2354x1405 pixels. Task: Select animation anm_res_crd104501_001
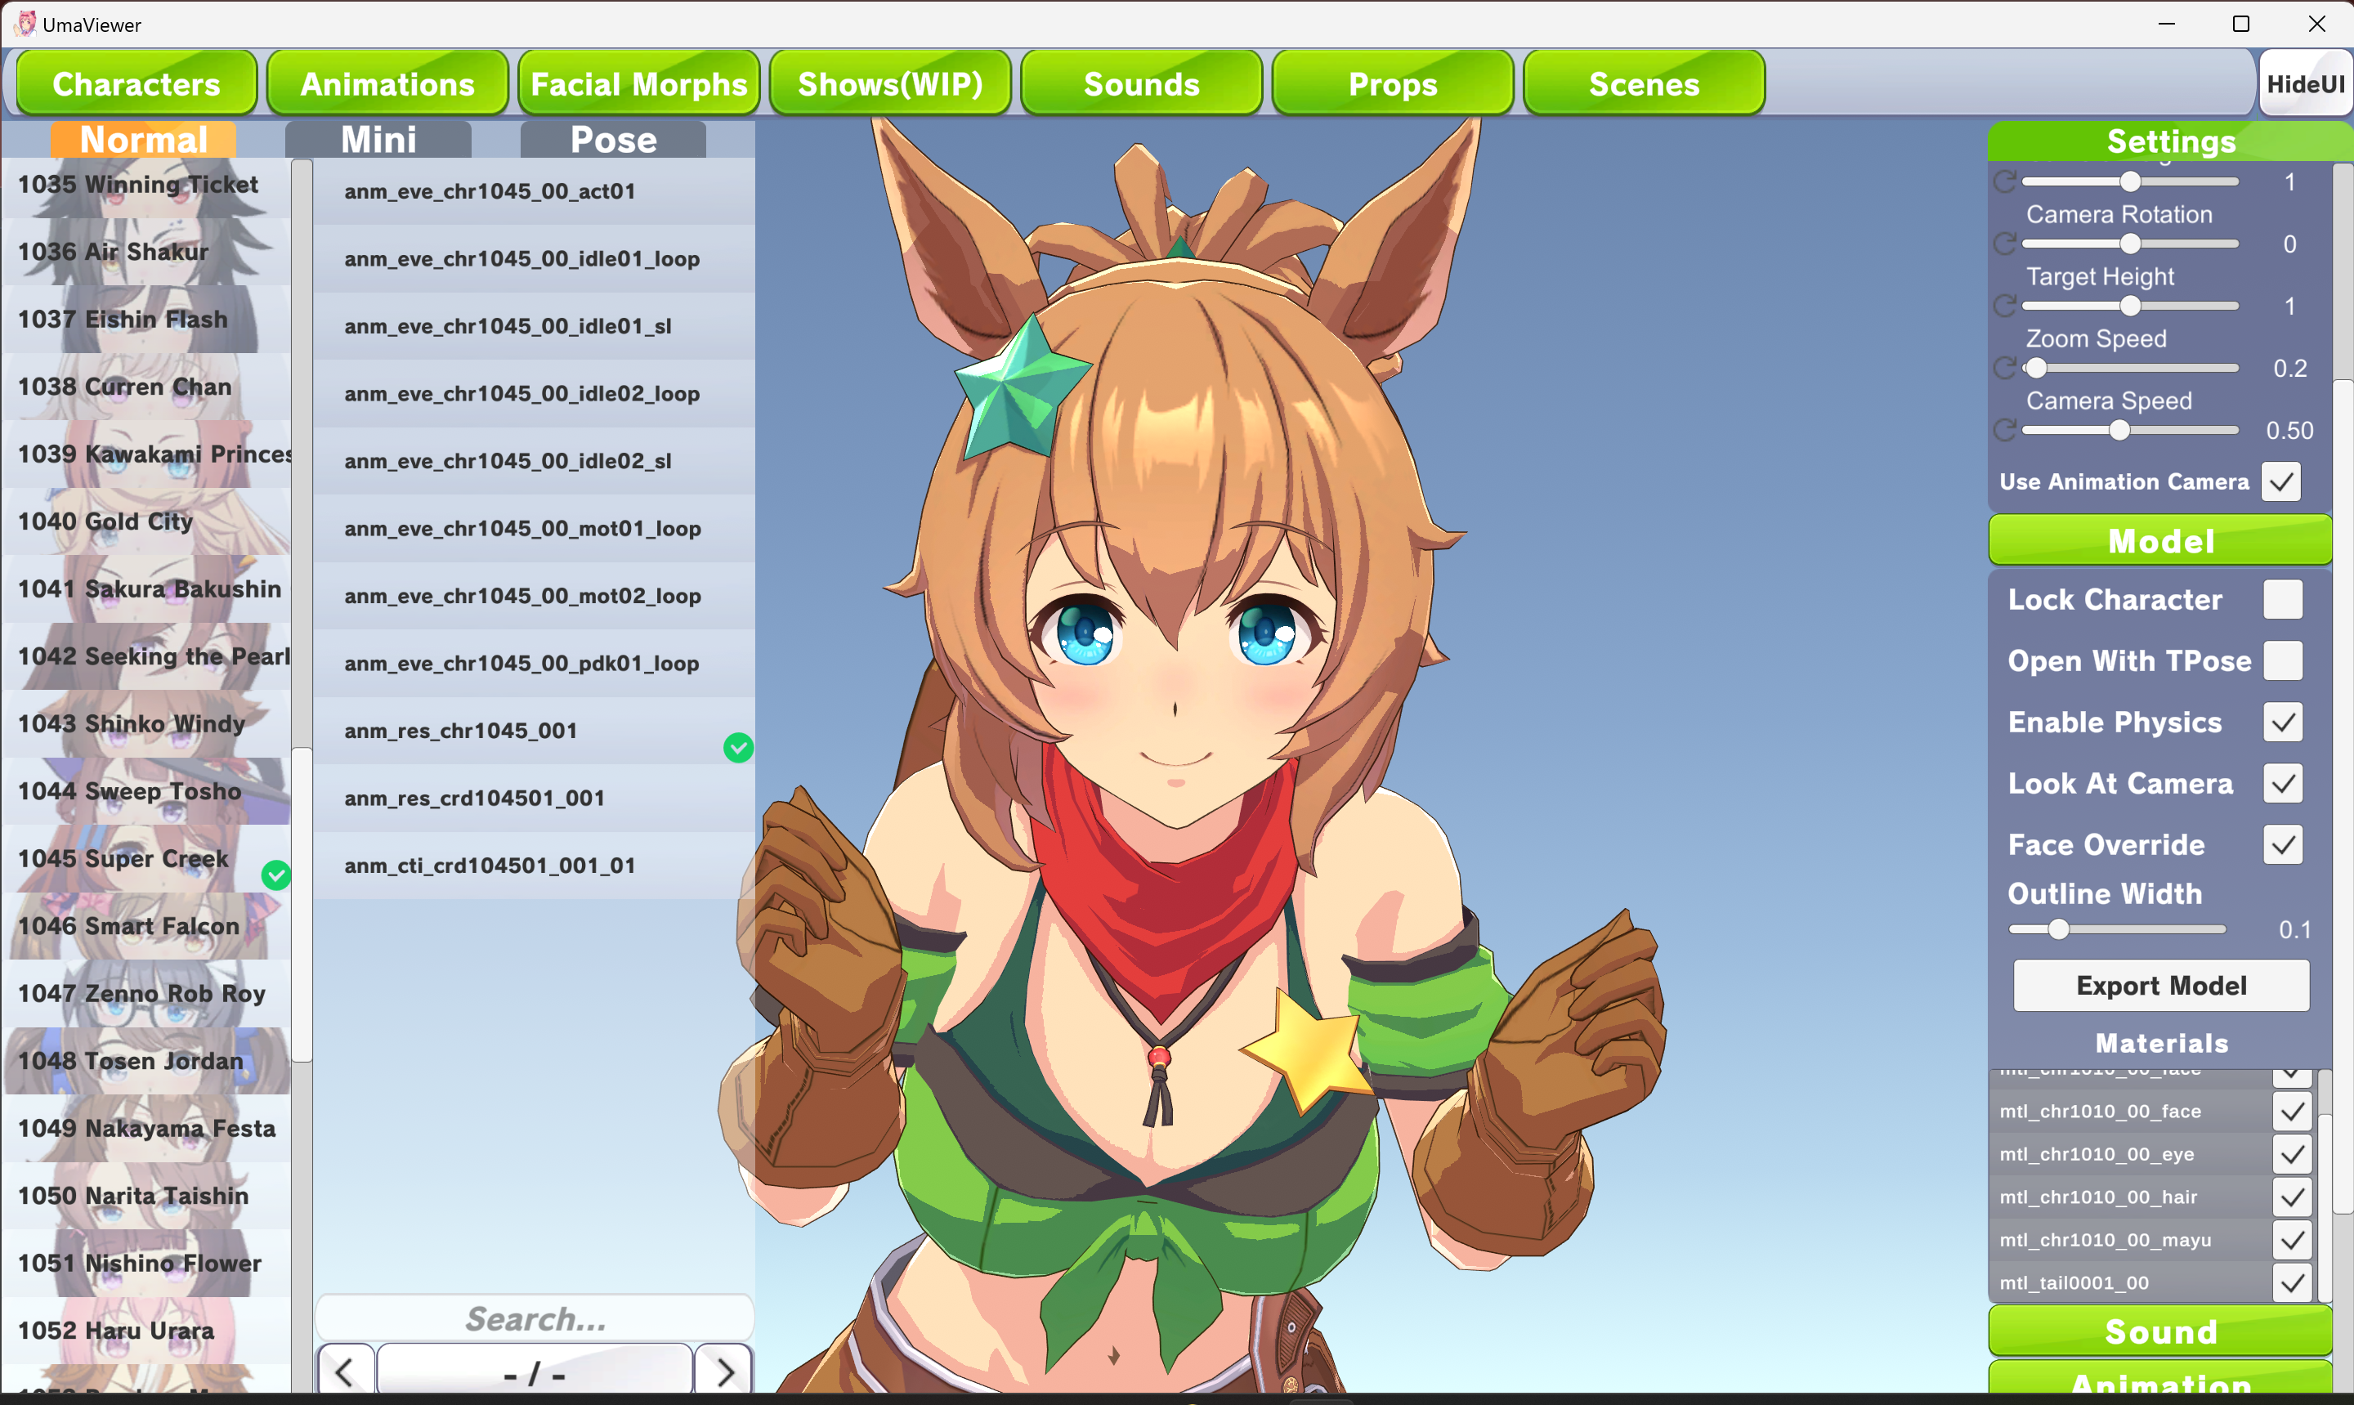[534, 798]
